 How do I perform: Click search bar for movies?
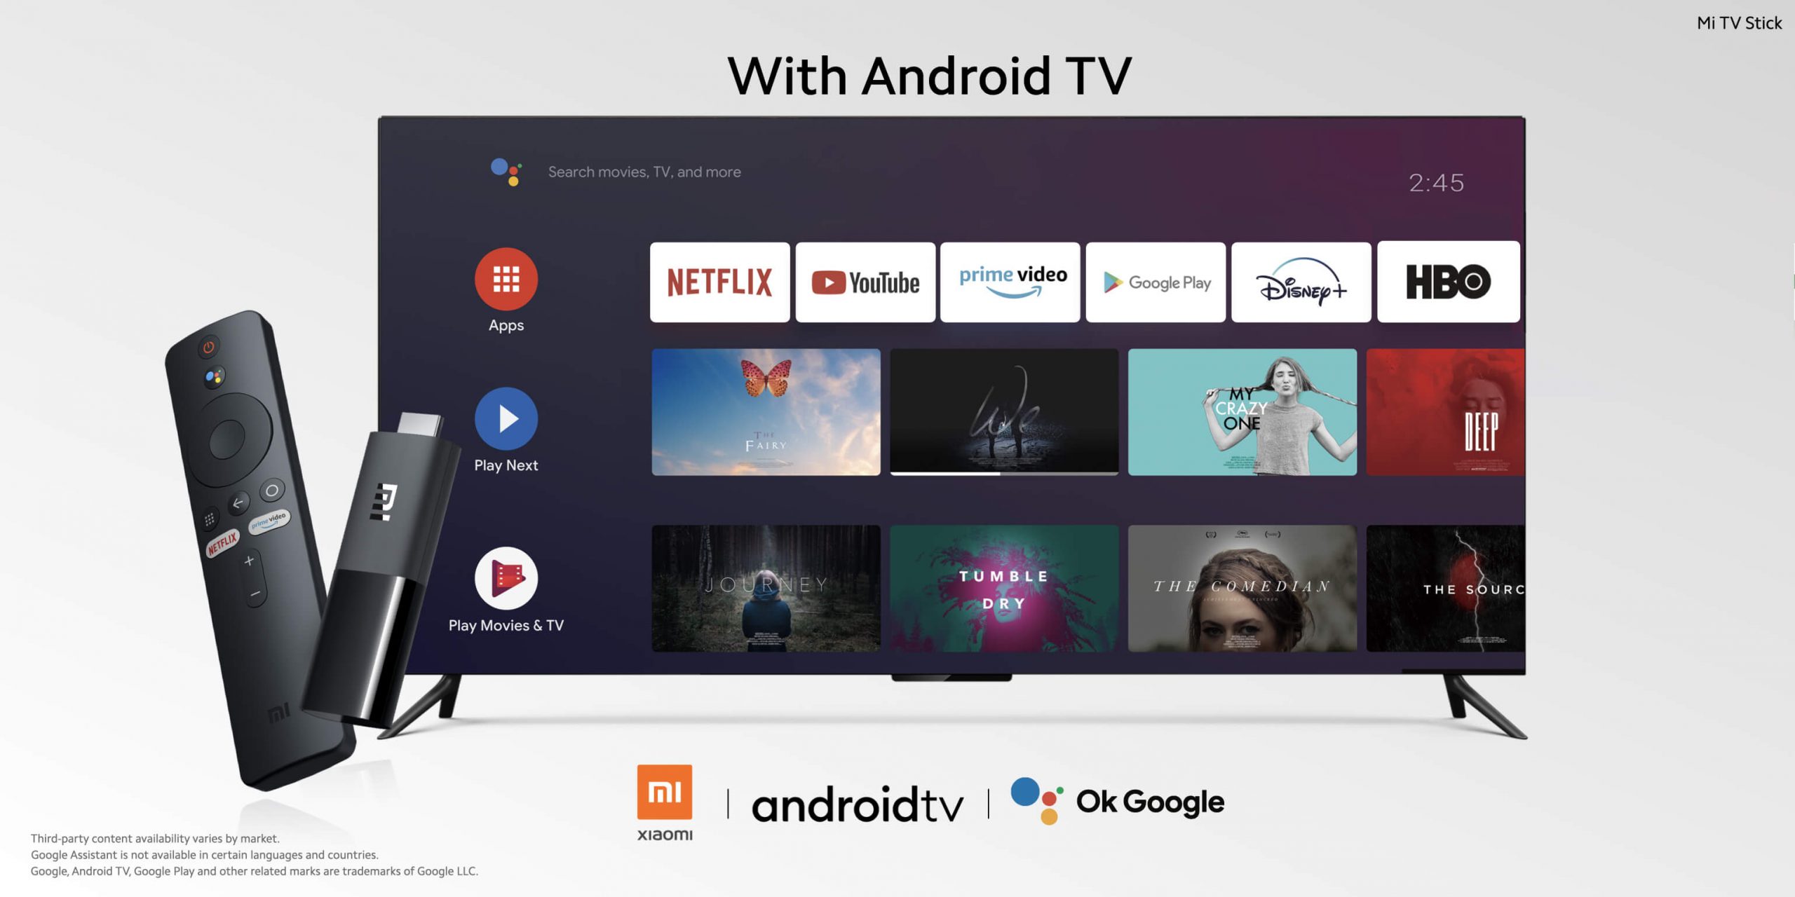coord(644,170)
